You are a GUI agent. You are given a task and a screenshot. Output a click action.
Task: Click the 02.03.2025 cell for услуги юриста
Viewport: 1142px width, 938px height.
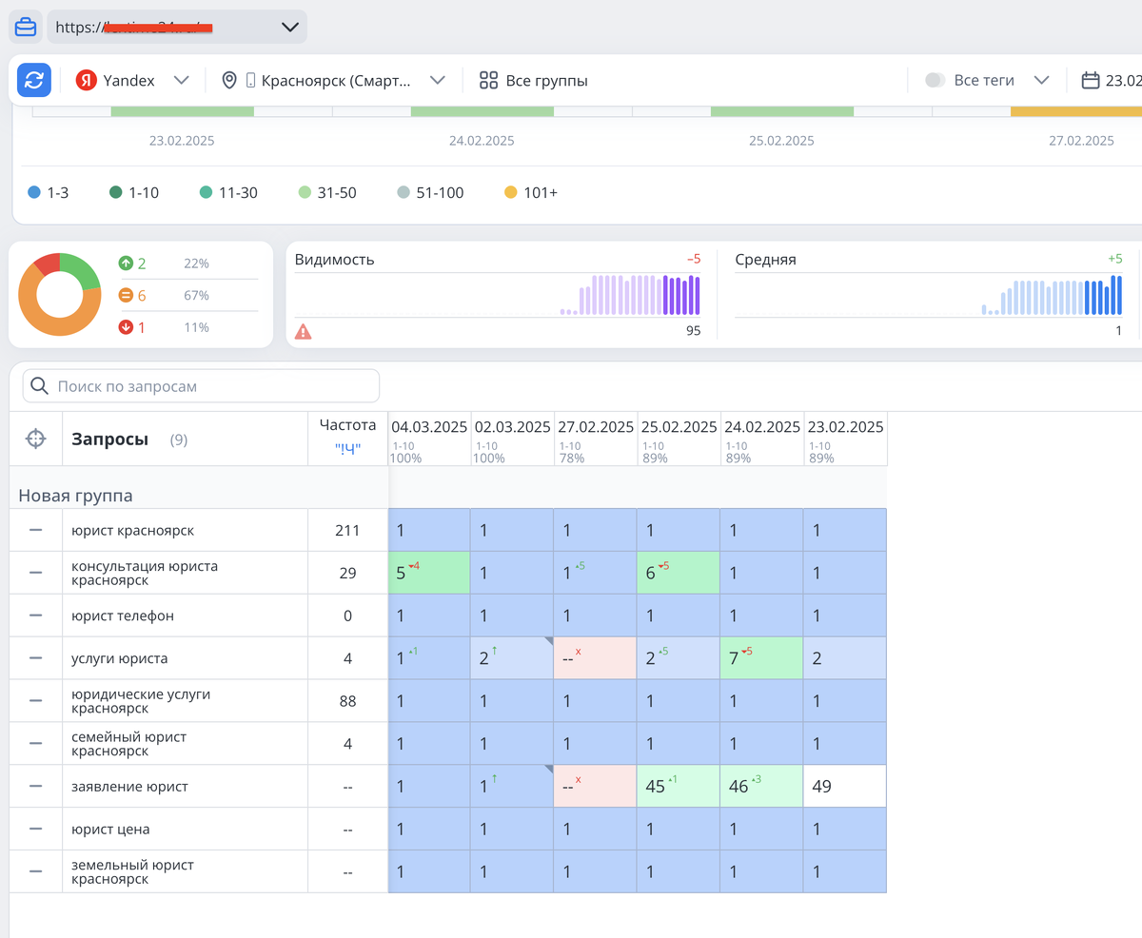tap(512, 658)
